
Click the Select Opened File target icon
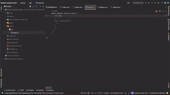[x=30, y=6]
